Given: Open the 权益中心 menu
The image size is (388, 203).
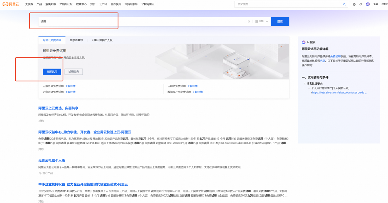Looking at the screenshot, I should tap(81, 4).
